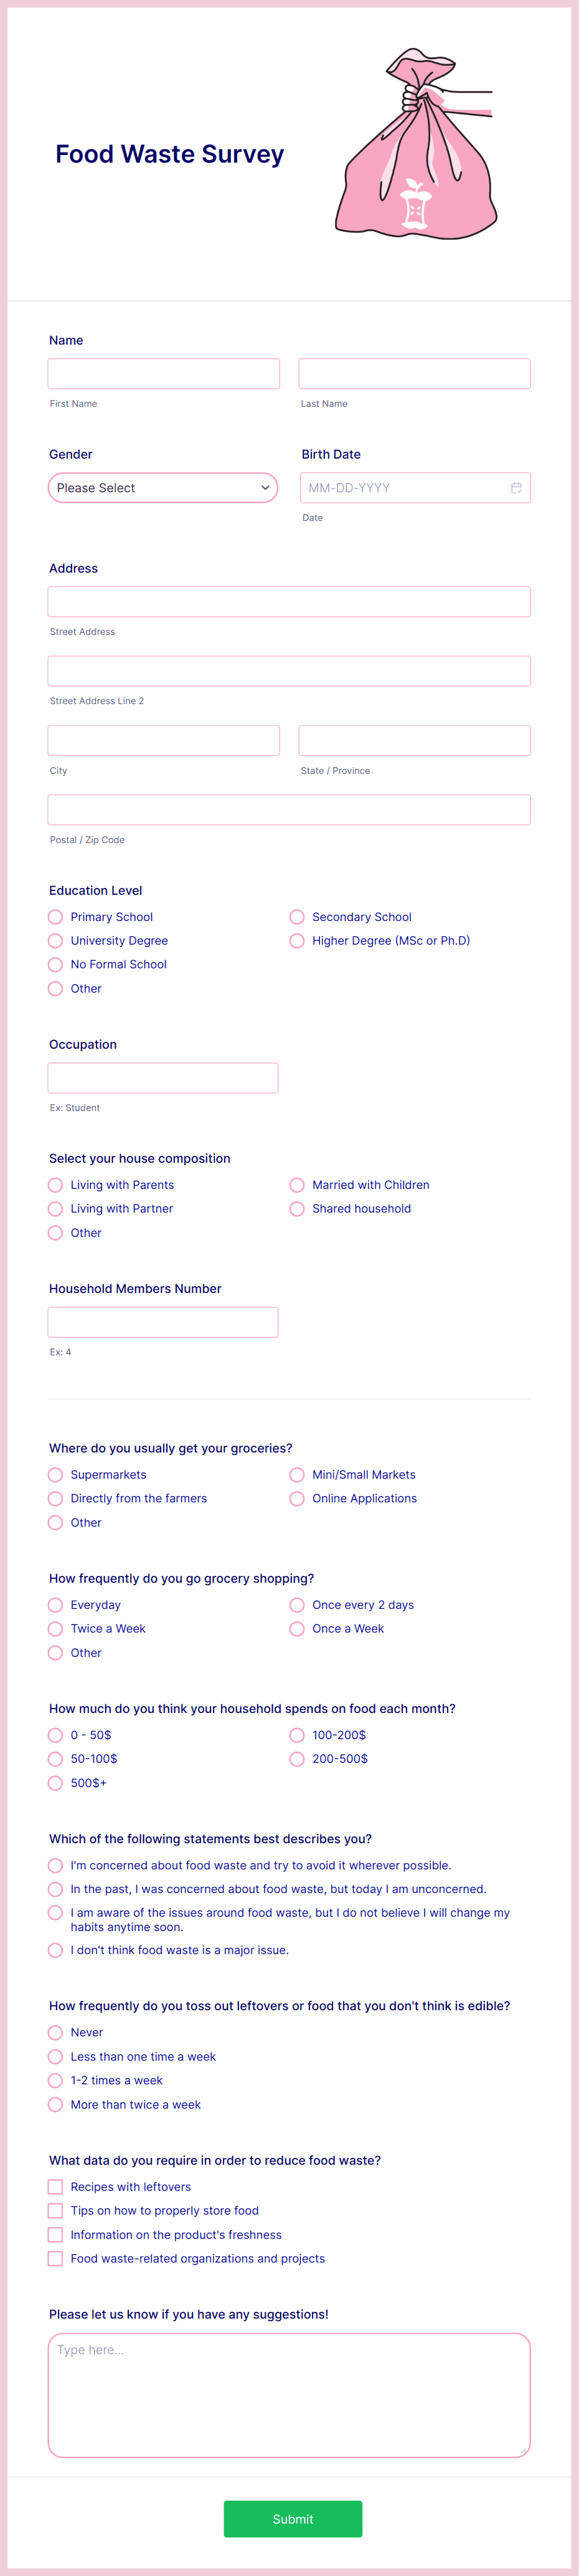
Task: Pick "Everyday" shopping frequency
Action: (55, 1605)
